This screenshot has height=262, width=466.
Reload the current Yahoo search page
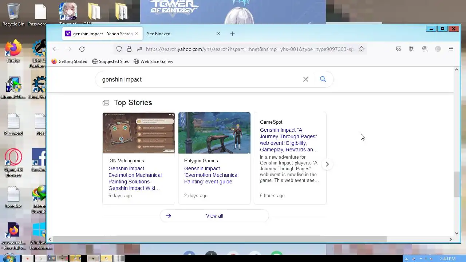82,49
